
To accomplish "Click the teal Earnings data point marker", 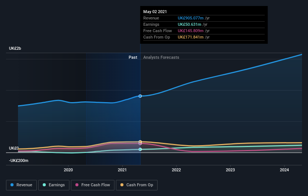I will 140,149.
